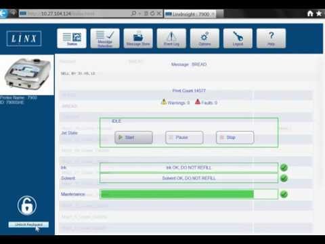Image resolution: width=325 pixels, height=244 pixels.
Task: Click the Maintenance label
Action: 73,194
